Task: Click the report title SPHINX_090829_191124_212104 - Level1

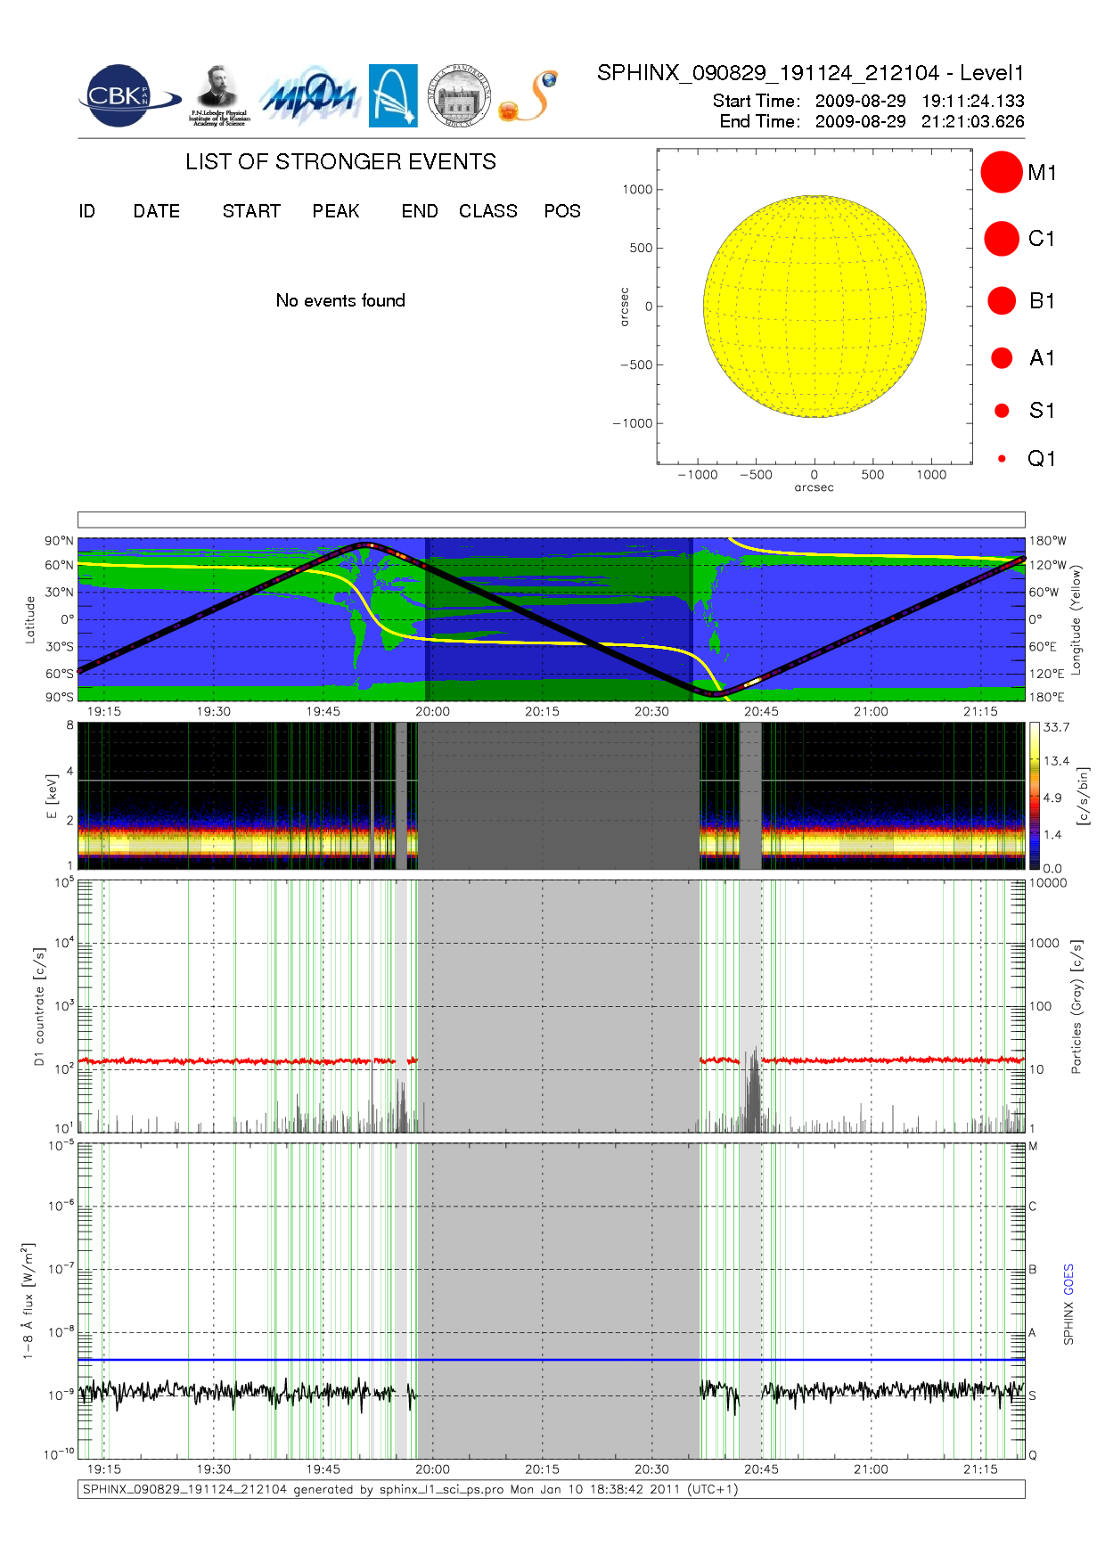Action: click(810, 73)
